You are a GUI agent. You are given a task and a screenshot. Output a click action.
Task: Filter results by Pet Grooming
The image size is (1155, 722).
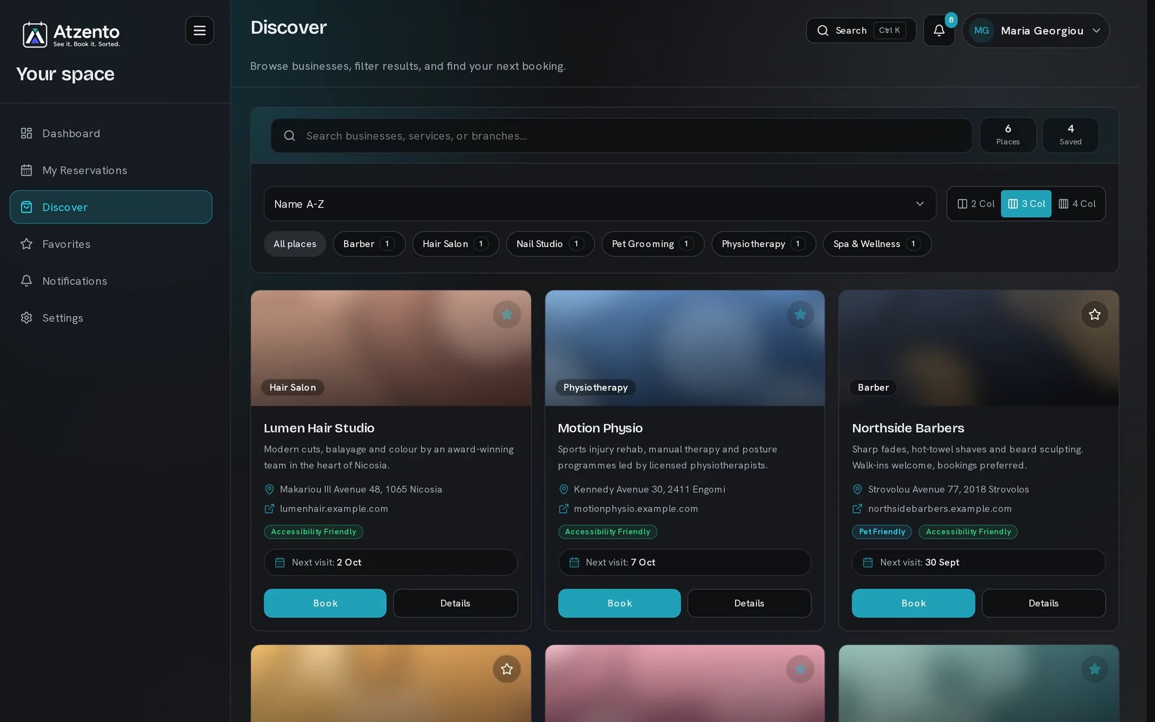[653, 244]
